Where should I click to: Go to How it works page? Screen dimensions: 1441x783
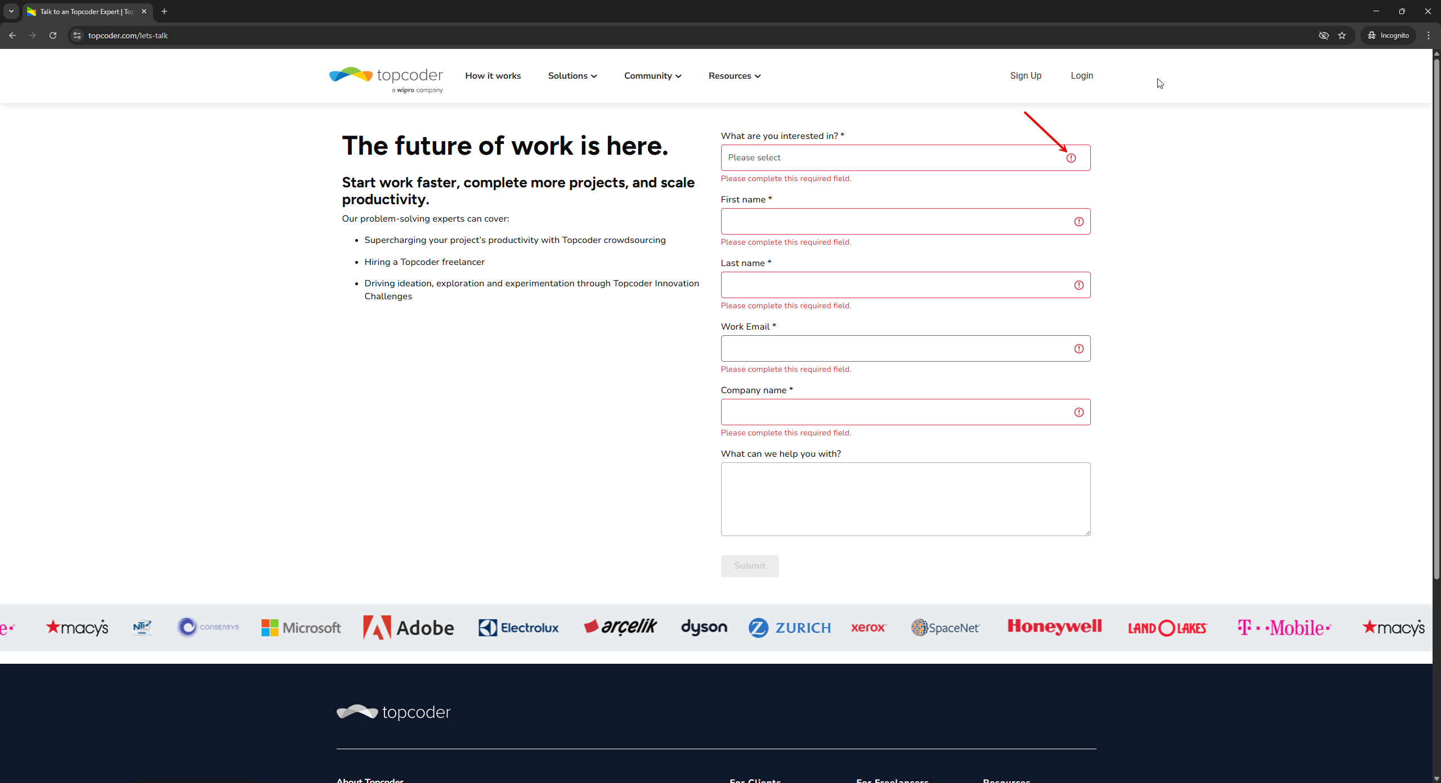coord(493,76)
